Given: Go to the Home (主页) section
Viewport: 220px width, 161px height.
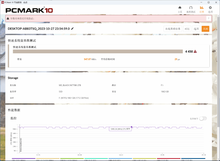Looking at the screenshot, I should (180, 10).
